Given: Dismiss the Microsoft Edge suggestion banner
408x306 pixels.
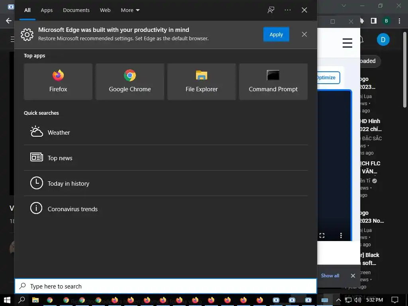Looking at the screenshot, I should tap(304, 34).
